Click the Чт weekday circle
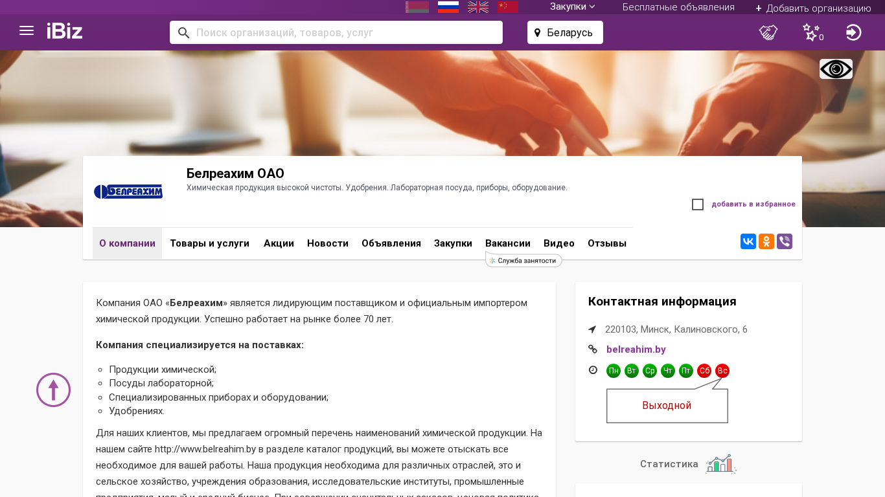 pos(668,371)
